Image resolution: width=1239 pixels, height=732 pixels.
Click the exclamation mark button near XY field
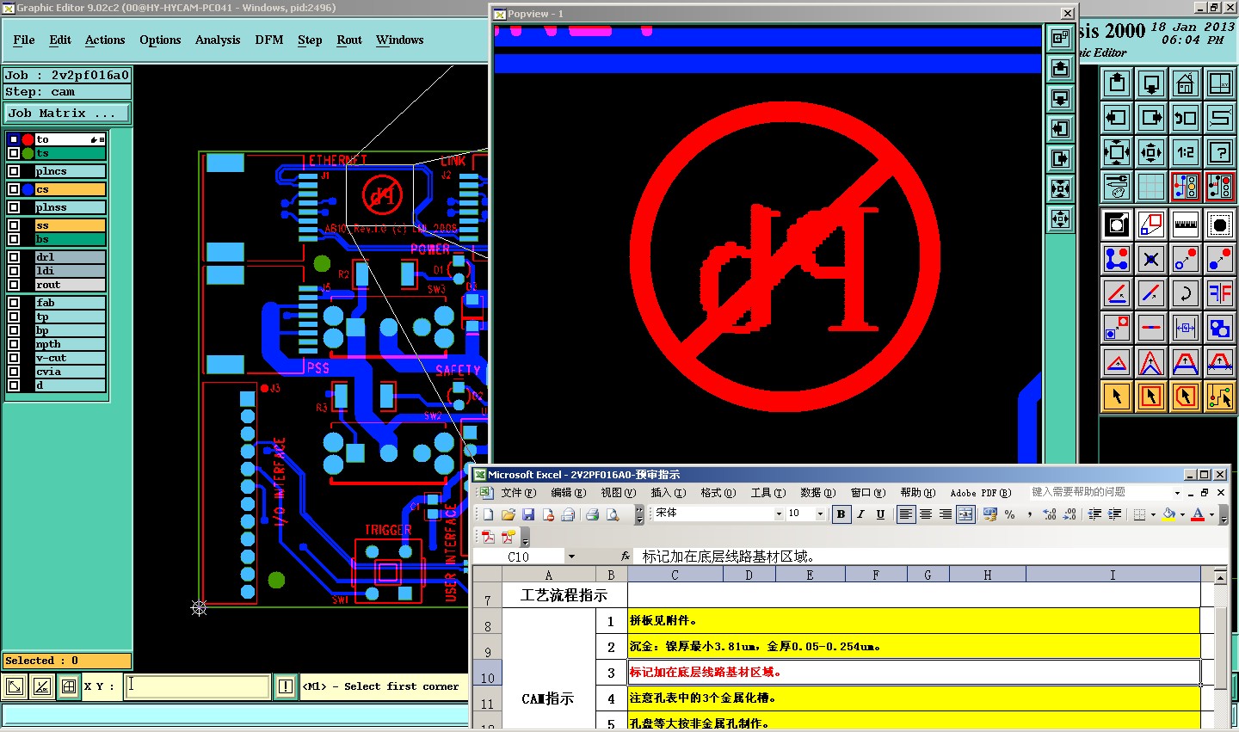coord(286,686)
